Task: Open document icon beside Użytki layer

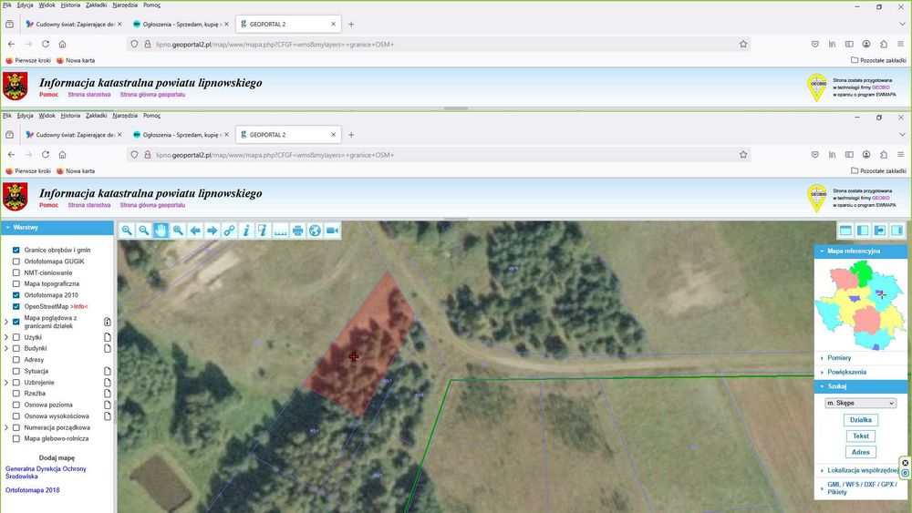Action: [x=107, y=337]
